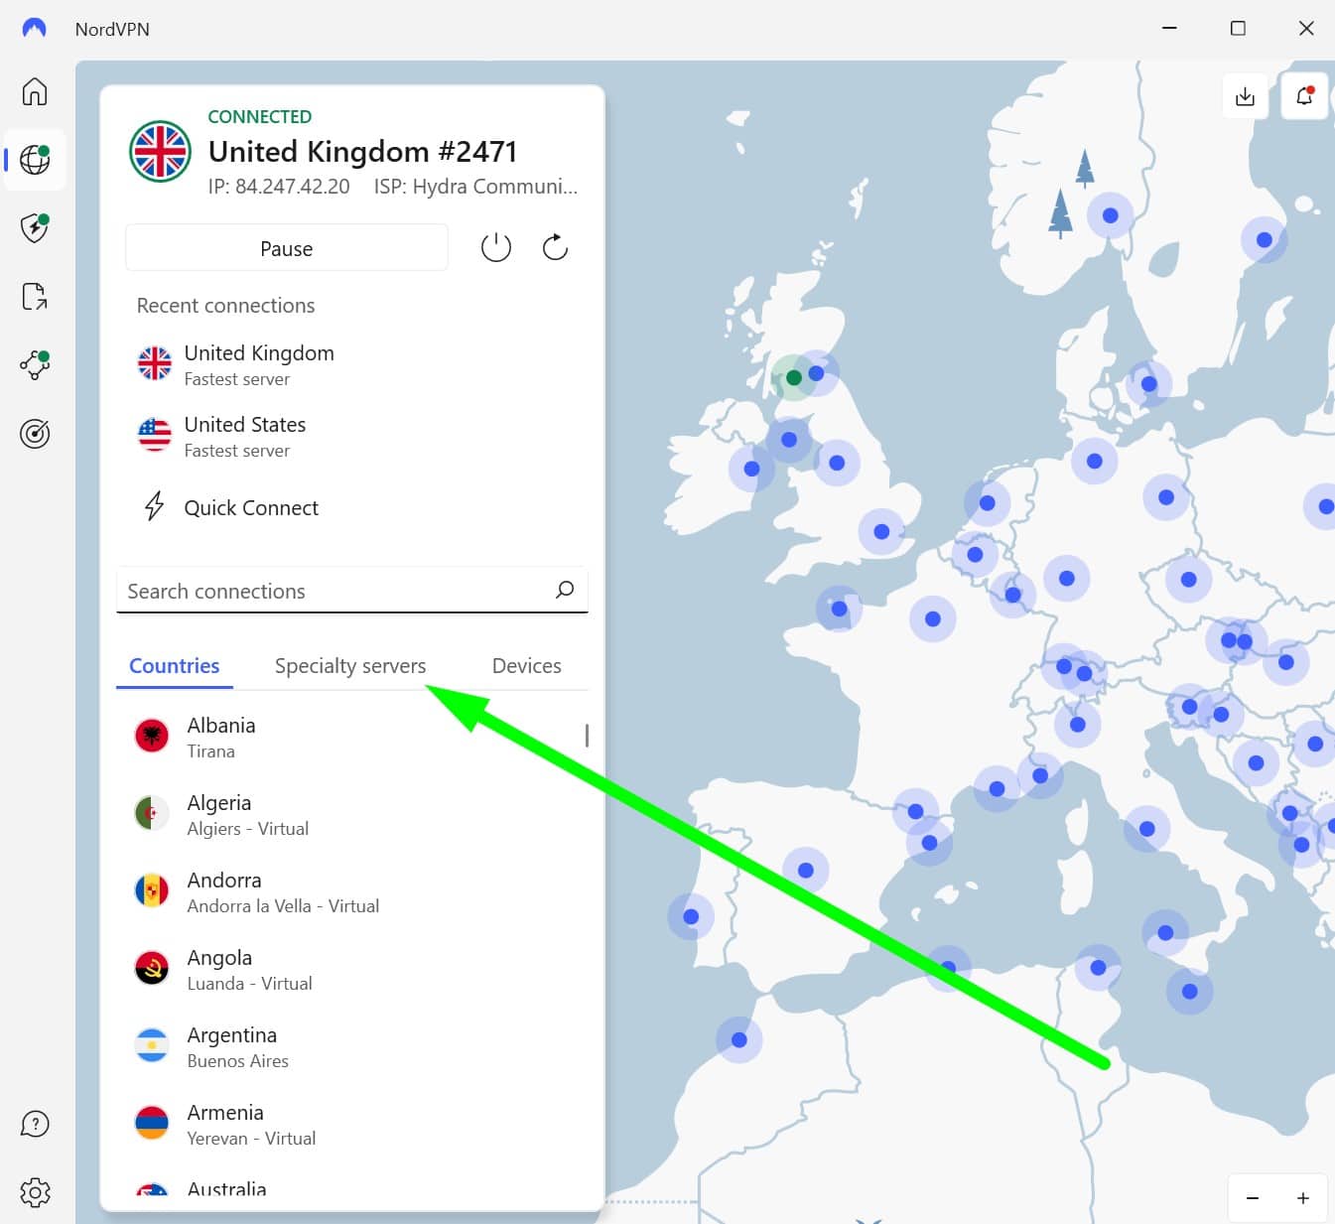Select Albania Tirana in country list
The height and width of the screenshot is (1224, 1335).
(x=352, y=737)
